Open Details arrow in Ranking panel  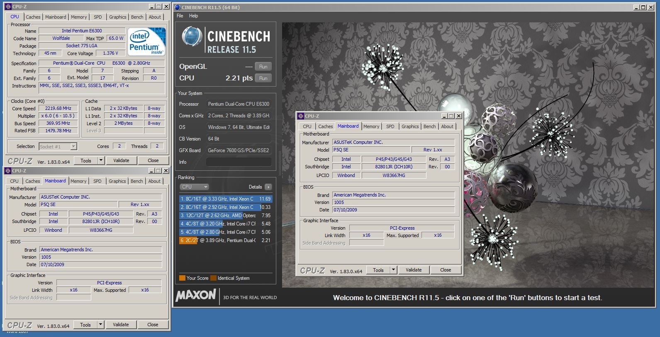[268, 187]
